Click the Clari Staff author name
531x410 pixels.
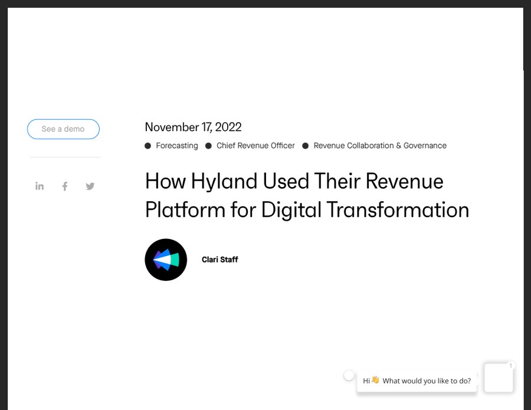220,260
